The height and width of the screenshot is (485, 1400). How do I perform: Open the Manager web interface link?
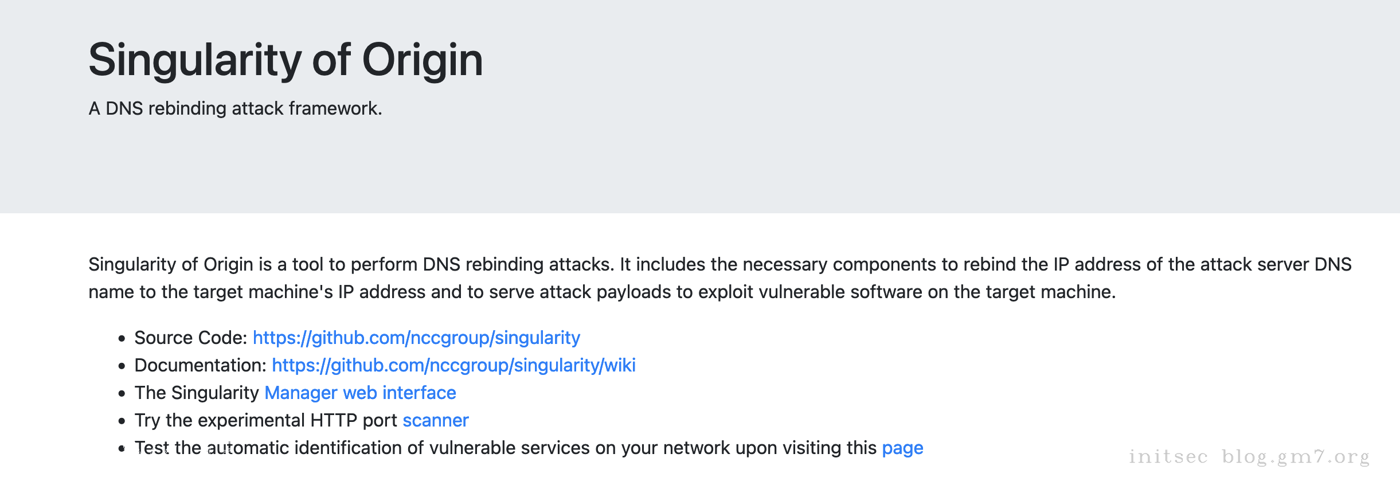(x=360, y=393)
